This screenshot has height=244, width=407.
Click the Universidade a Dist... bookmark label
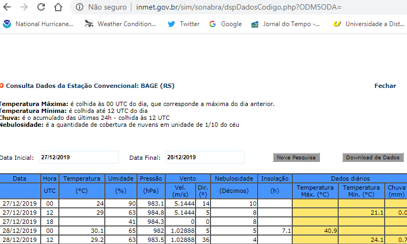click(375, 24)
